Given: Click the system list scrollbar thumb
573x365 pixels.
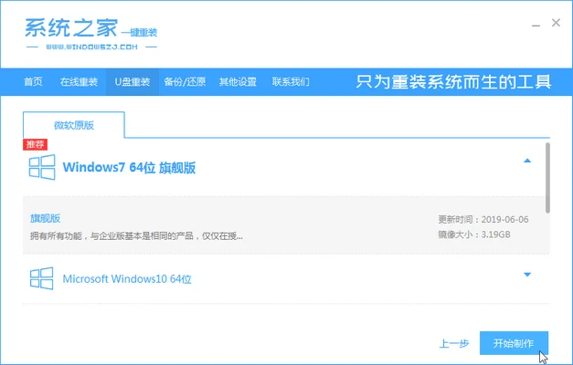Looking at the screenshot, I should point(547,178).
